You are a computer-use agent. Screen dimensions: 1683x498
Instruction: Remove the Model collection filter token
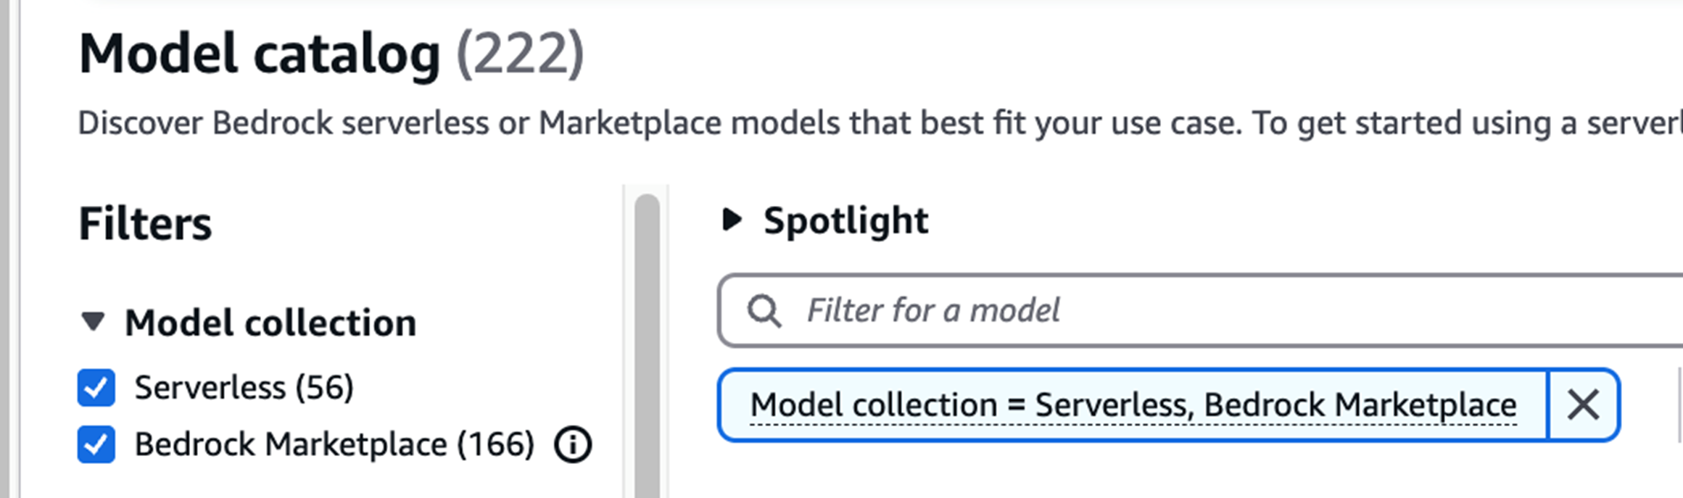tap(1583, 404)
